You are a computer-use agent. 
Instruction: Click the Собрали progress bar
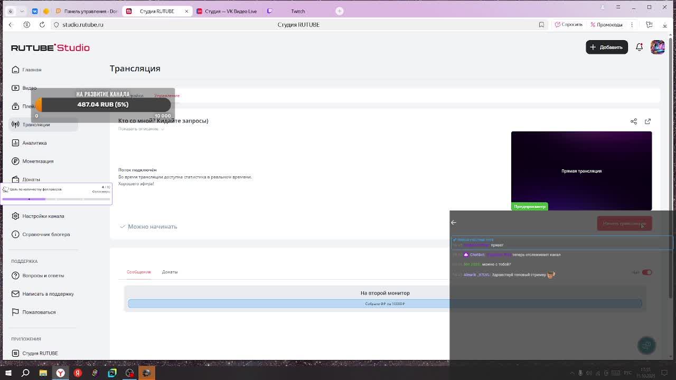point(384,303)
